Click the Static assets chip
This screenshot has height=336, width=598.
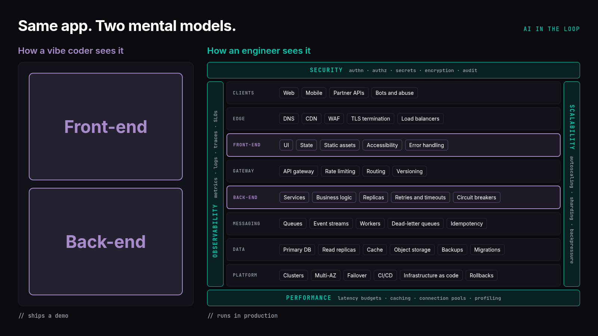tap(340, 145)
